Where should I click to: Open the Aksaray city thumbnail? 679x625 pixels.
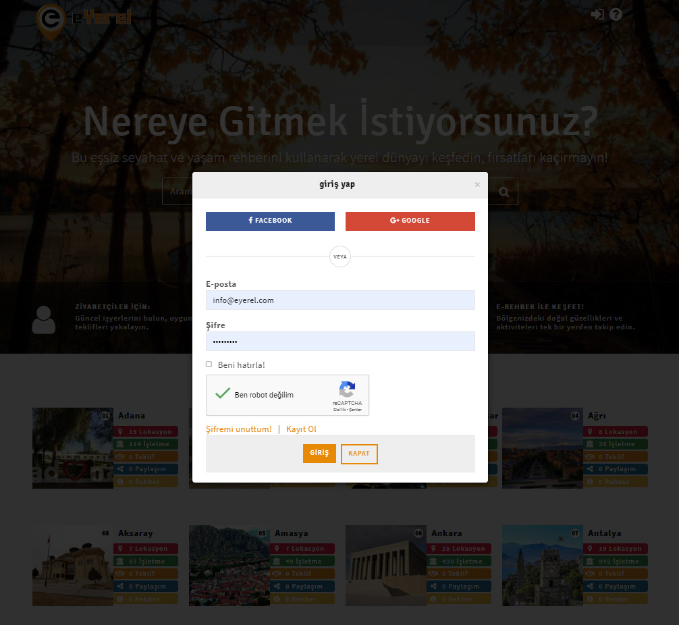(x=73, y=565)
